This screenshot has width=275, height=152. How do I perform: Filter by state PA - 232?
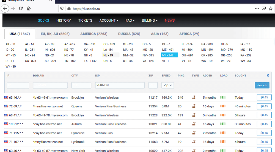point(246,55)
